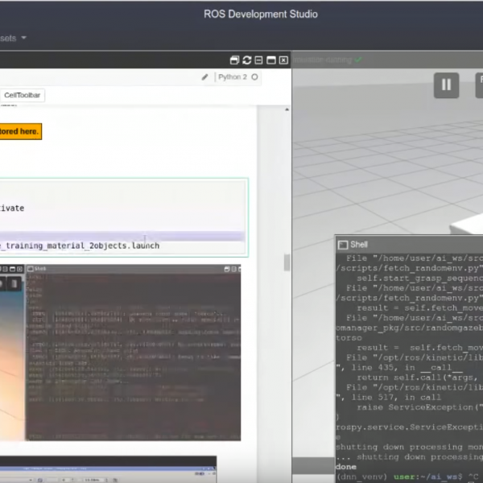Open the datasets dropdown arrow

(23, 38)
